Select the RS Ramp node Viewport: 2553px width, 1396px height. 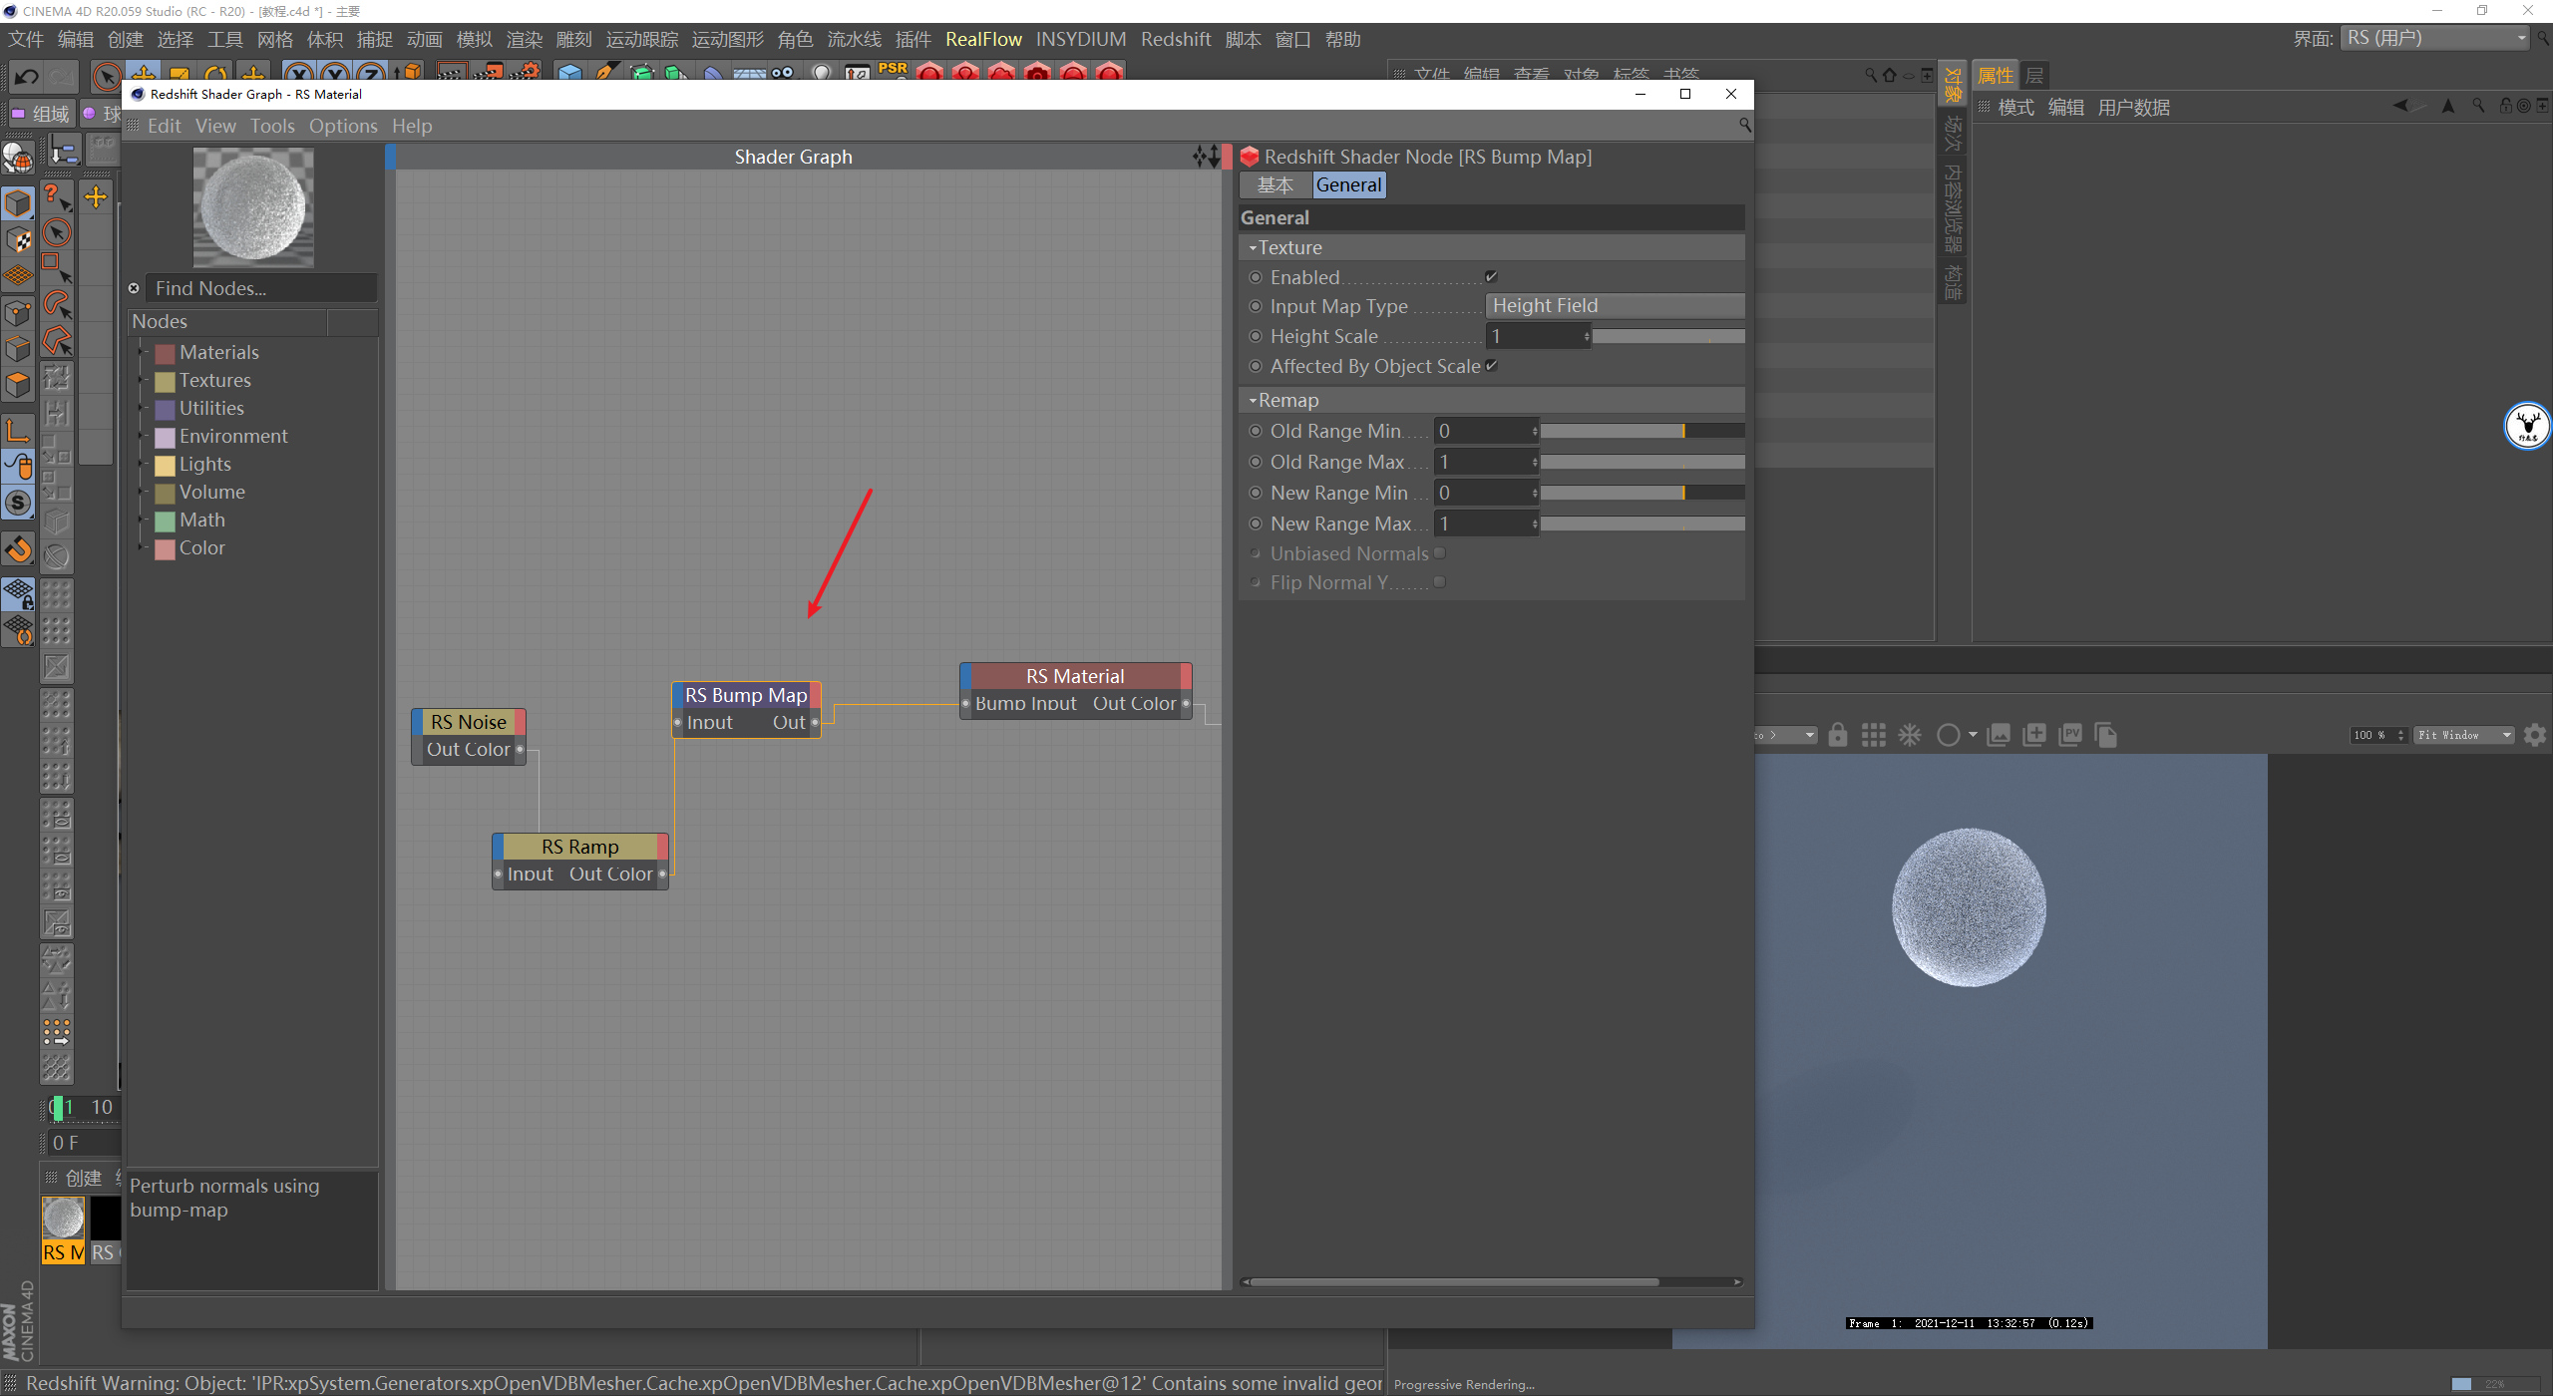pos(579,847)
